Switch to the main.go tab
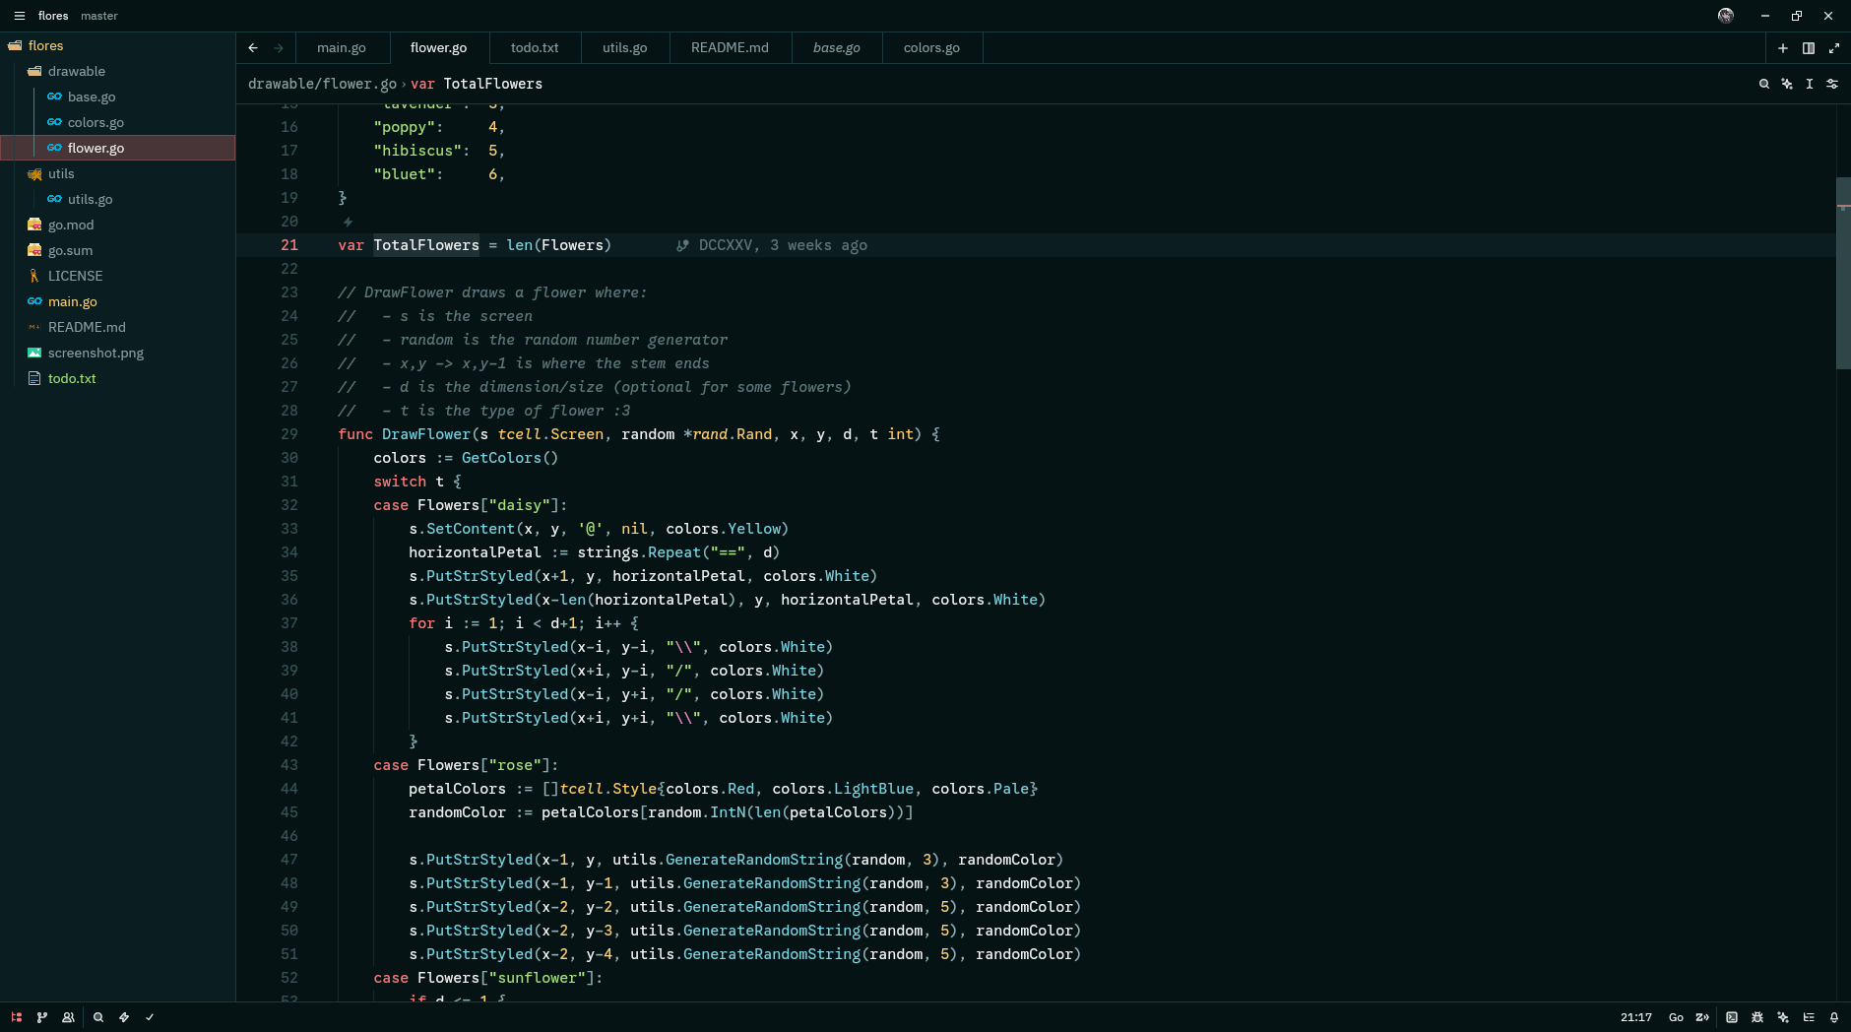This screenshot has width=1851, height=1032. (342, 48)
